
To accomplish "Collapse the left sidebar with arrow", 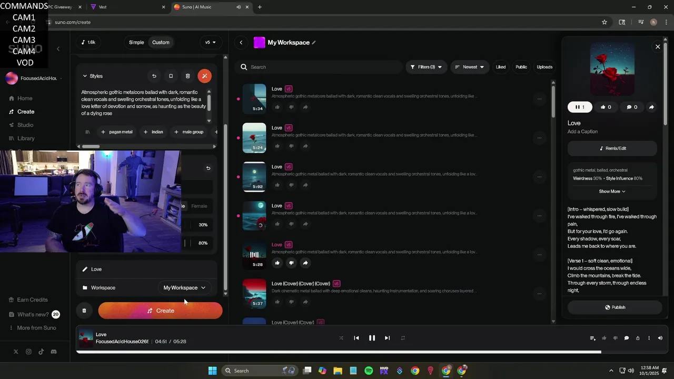I will [58, 49].
